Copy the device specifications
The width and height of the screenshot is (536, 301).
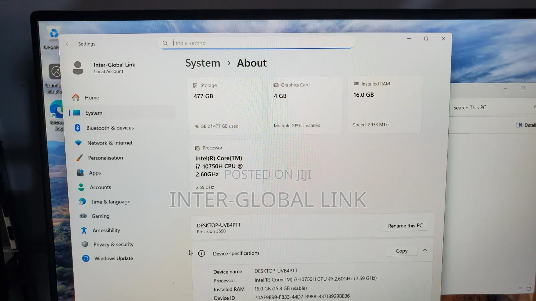402,251
